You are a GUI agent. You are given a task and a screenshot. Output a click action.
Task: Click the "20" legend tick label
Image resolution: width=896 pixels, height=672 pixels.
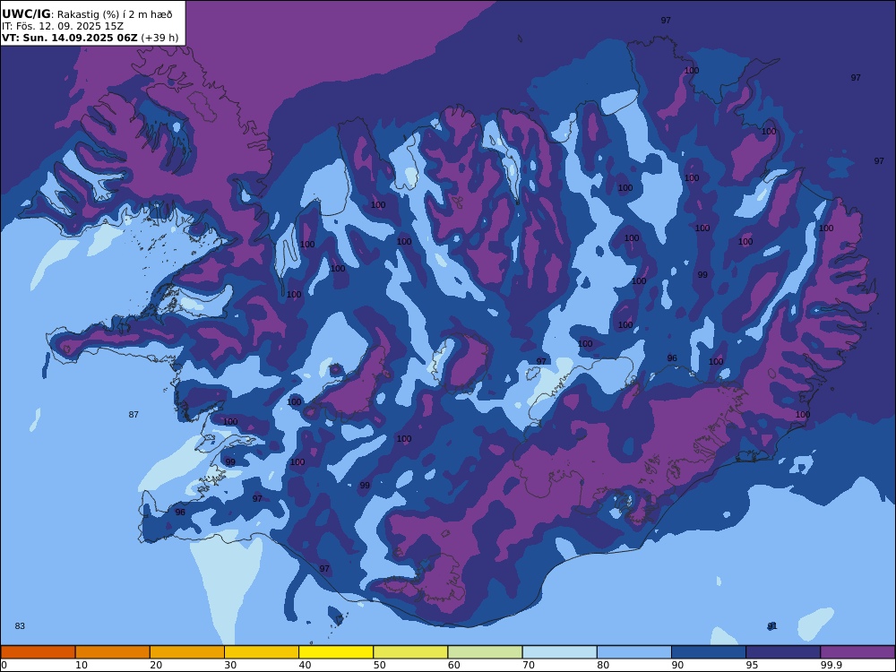(156, 665)
